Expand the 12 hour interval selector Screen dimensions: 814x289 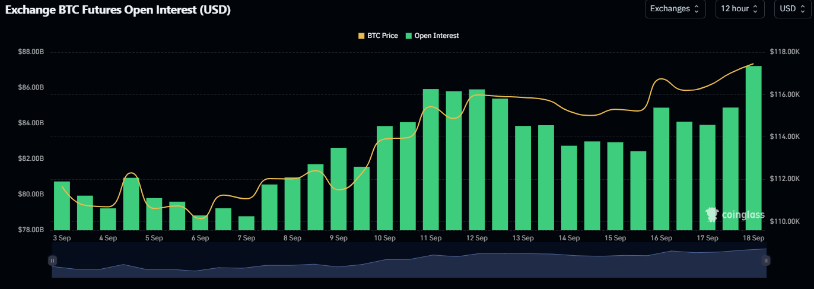739,9
